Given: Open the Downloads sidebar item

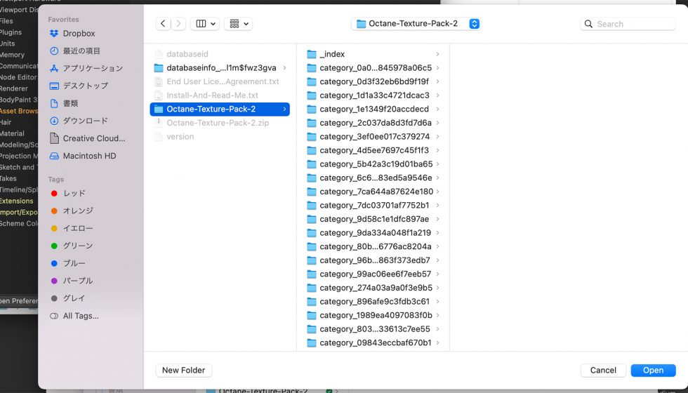Looking at the screenshot, I should pos(84,121).
